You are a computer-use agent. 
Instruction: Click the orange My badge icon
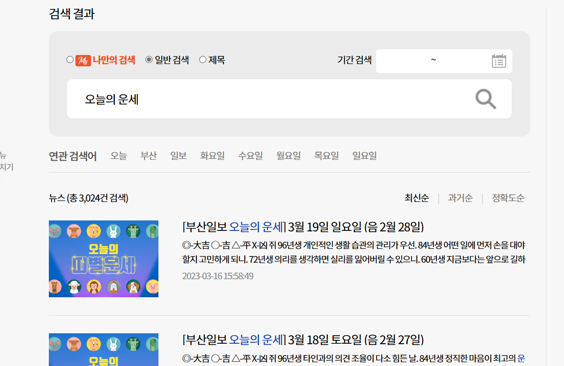[x=83, y=60]
